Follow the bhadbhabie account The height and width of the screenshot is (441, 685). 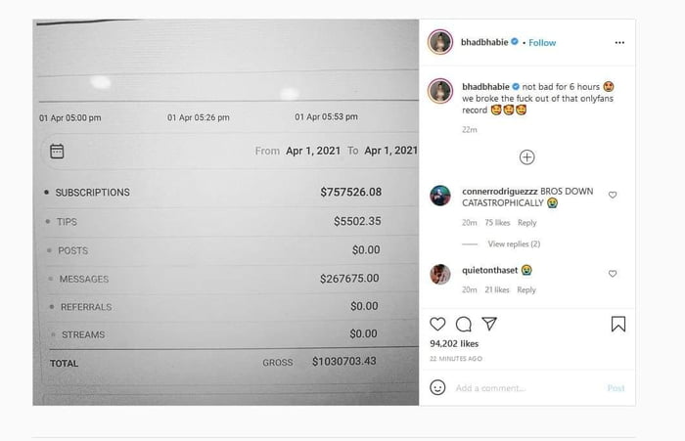tap(542, 43)
